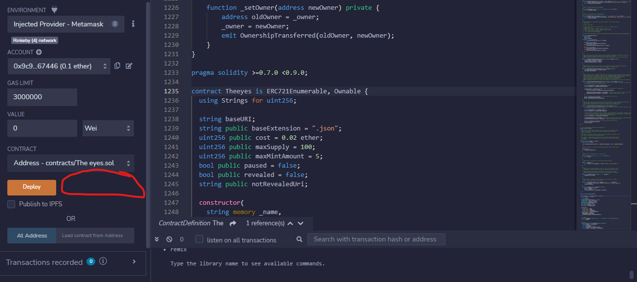Click 'Type the library name' terminal message
637x282 pixels.
tap(248, 264)
